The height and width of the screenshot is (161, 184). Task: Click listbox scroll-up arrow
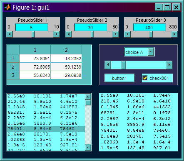[88, 97]
